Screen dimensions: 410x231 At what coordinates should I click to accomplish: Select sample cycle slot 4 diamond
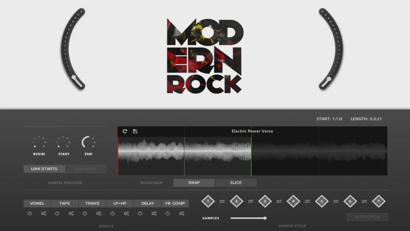[293, 202]
